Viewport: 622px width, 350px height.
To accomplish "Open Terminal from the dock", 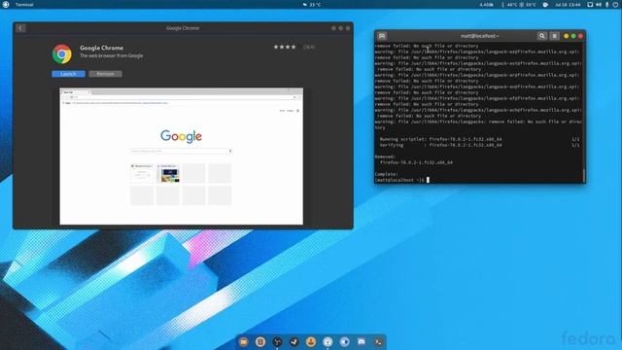I will click(x=378, y=341).
